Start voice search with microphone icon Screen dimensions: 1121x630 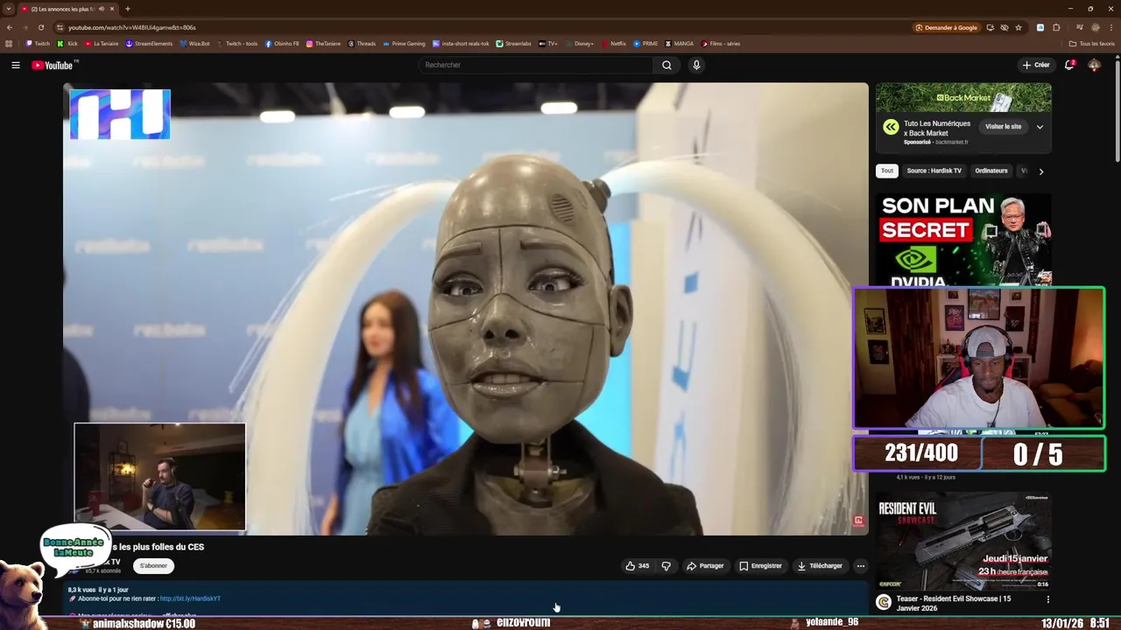696,65
